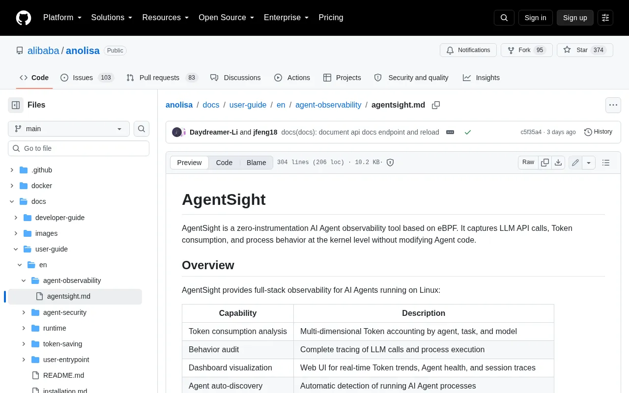Open History of this file

point(598,132)
